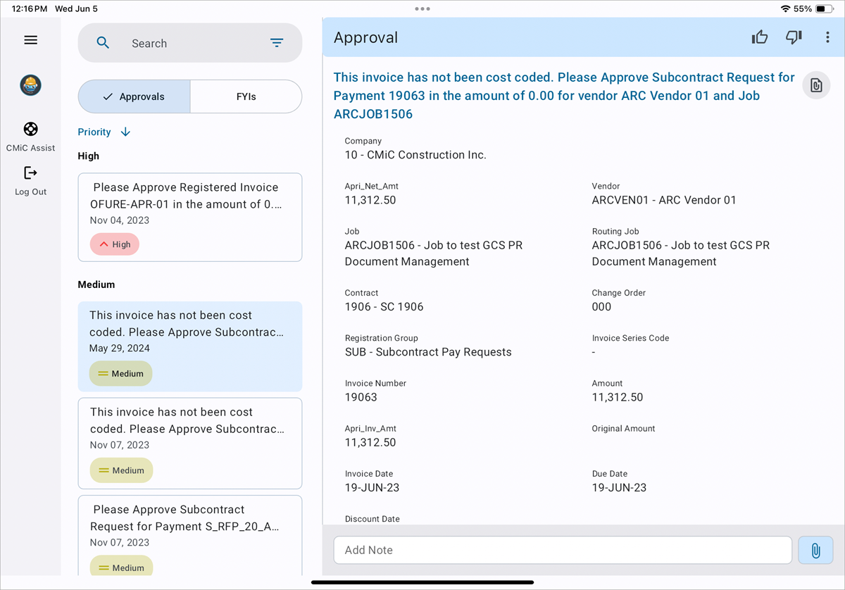The height and width of the screenshot is (590, 845).
Task: Open the Subcontract Request S_RFP_20 approval card
Action: click(x=190, y=536)
